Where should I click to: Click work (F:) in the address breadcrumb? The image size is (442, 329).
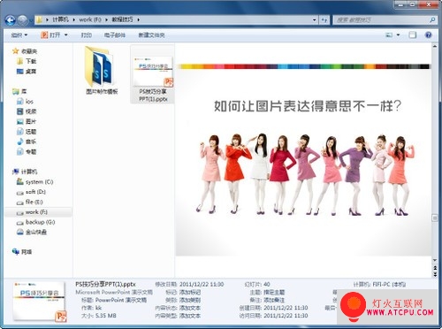point(90,19)
